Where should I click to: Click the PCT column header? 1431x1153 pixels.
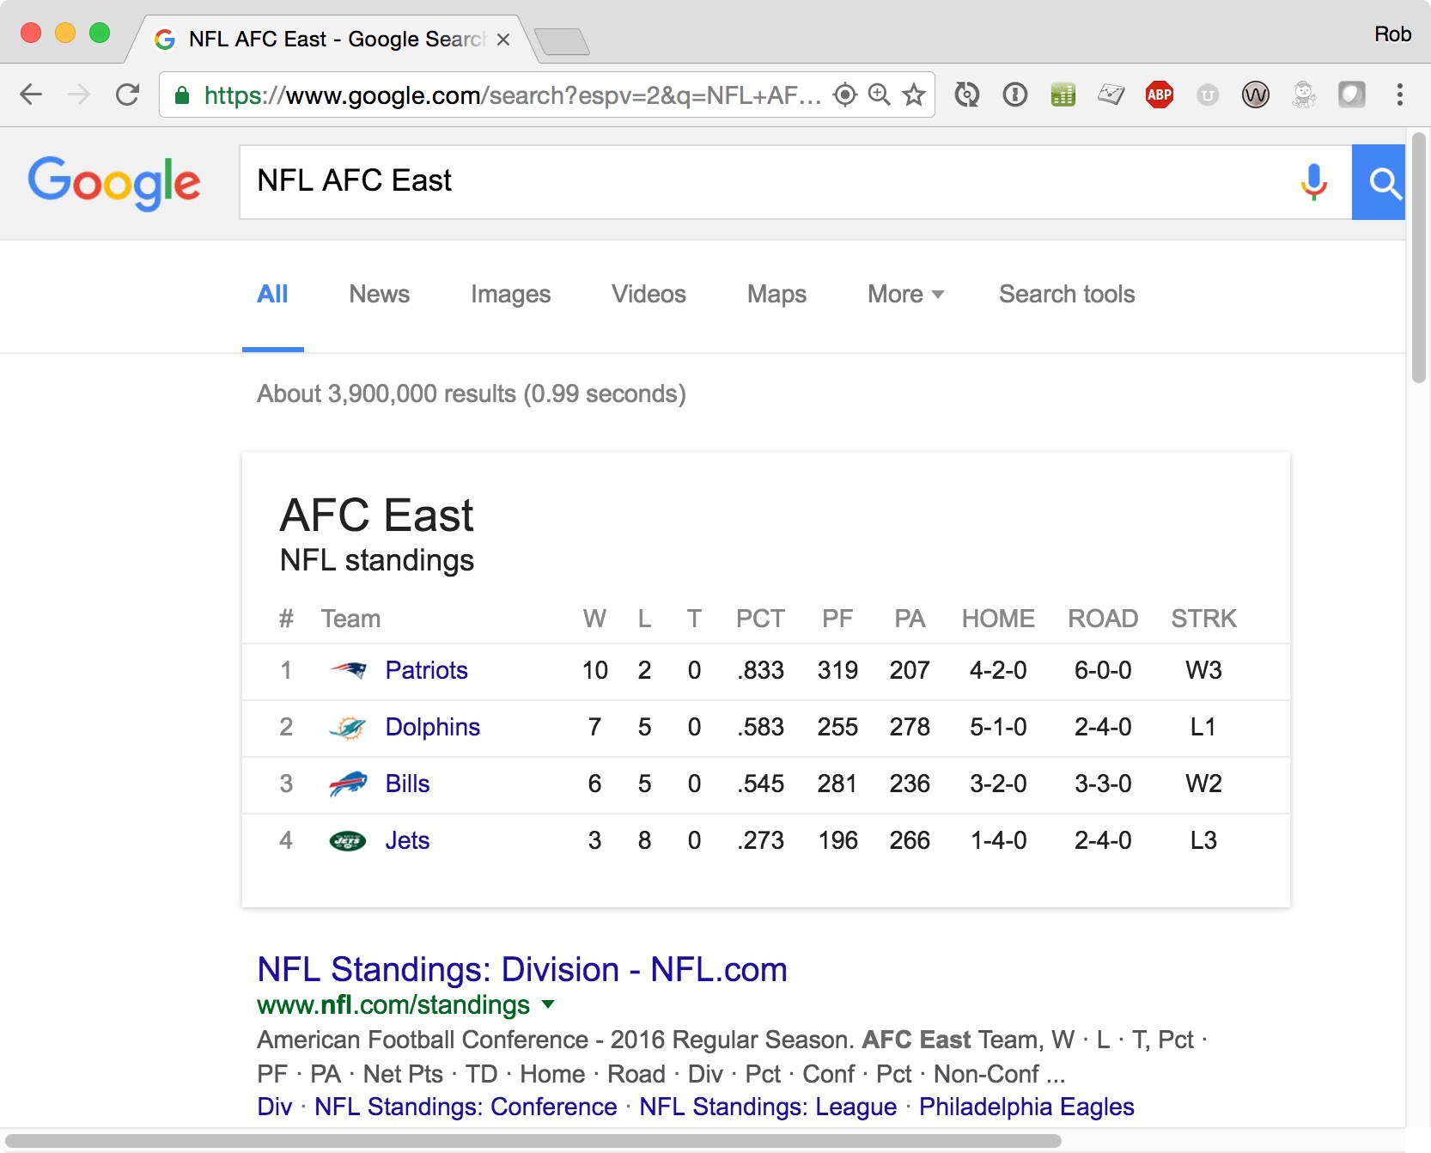pos(760,619)
